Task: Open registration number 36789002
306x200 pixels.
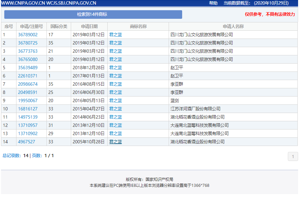Action: click(x=28, y=35)
